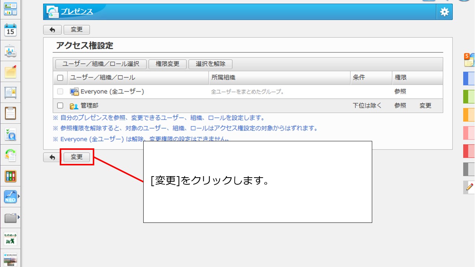Expand the arrow beside the folder icon
Viewport: 475px width, 267px height.
(19, 217)
